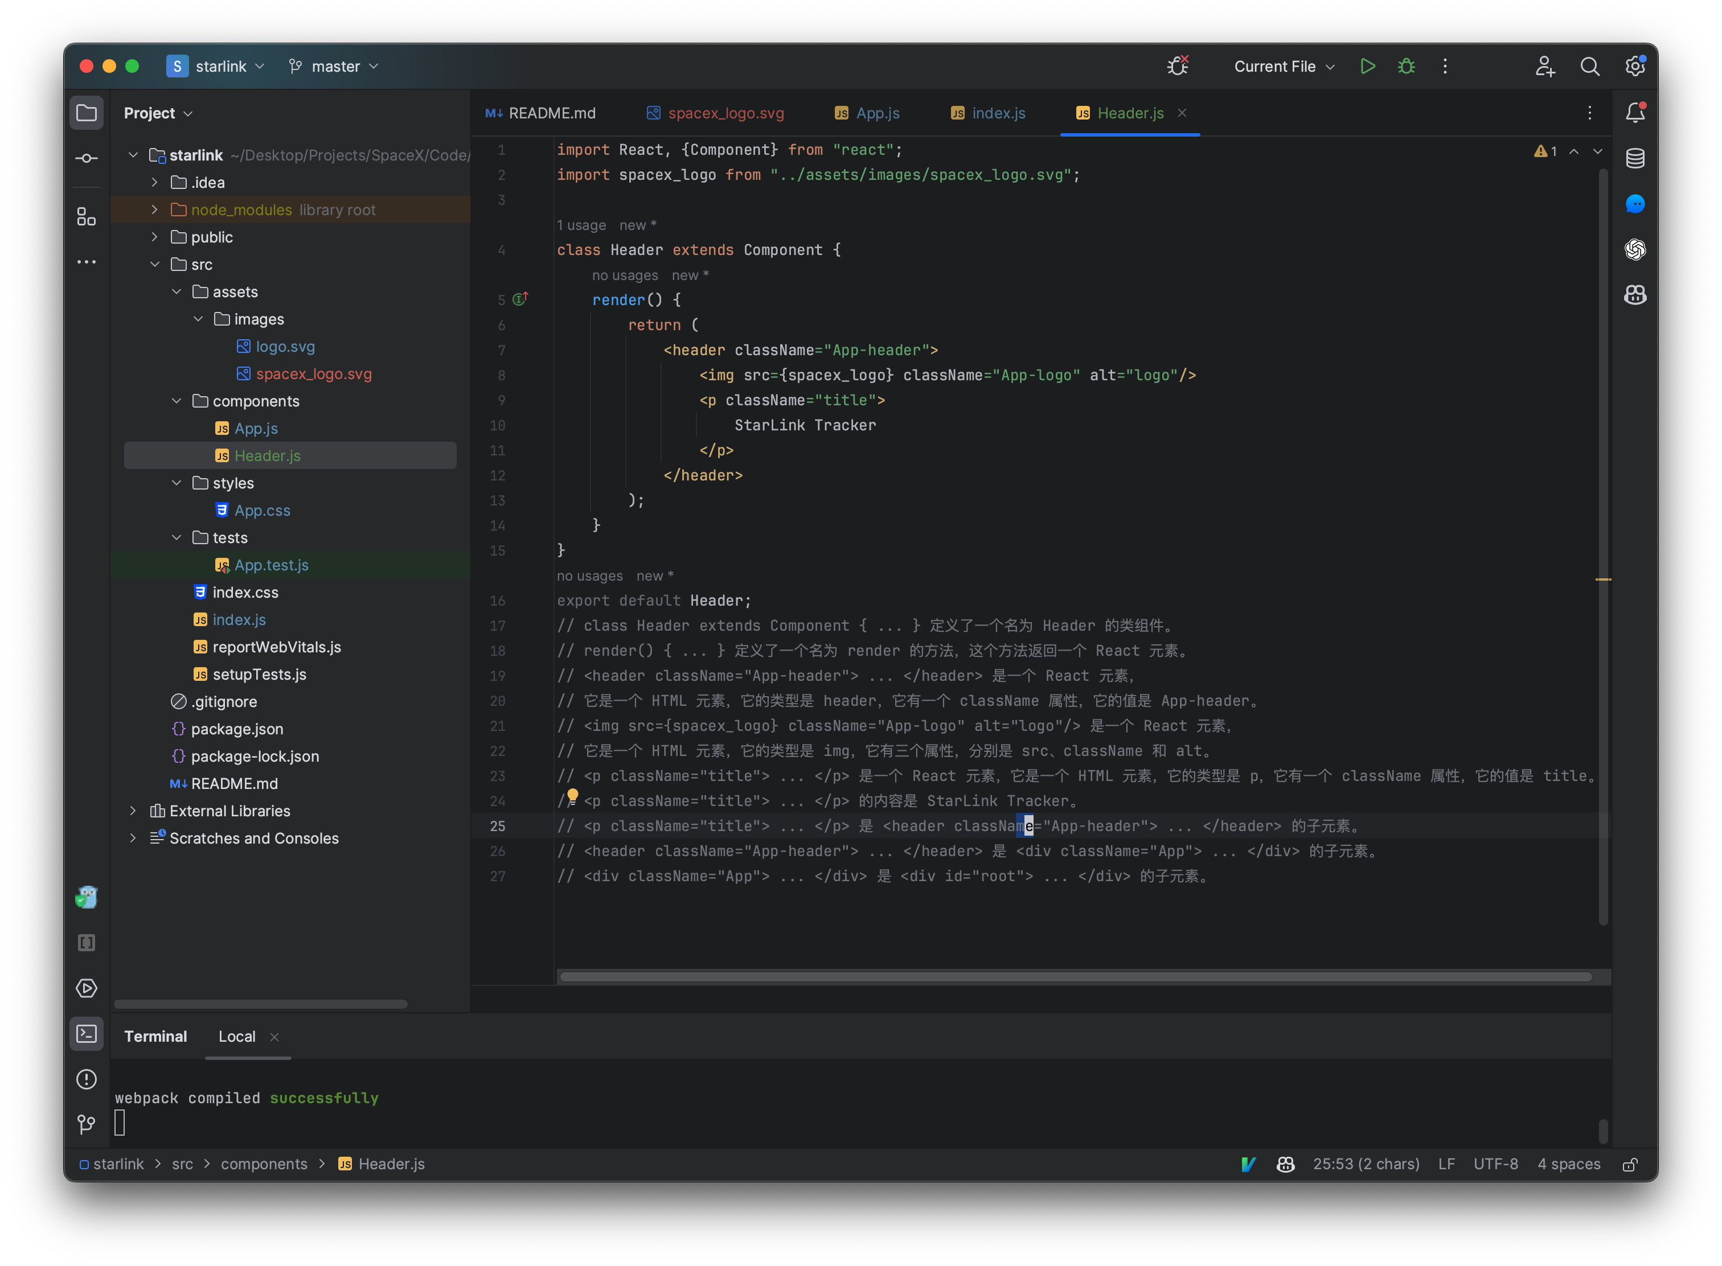Close the Header.js editor tab

(1182, 113)
